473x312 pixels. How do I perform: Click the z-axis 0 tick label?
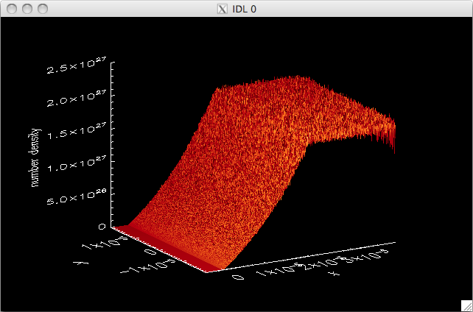102,227
